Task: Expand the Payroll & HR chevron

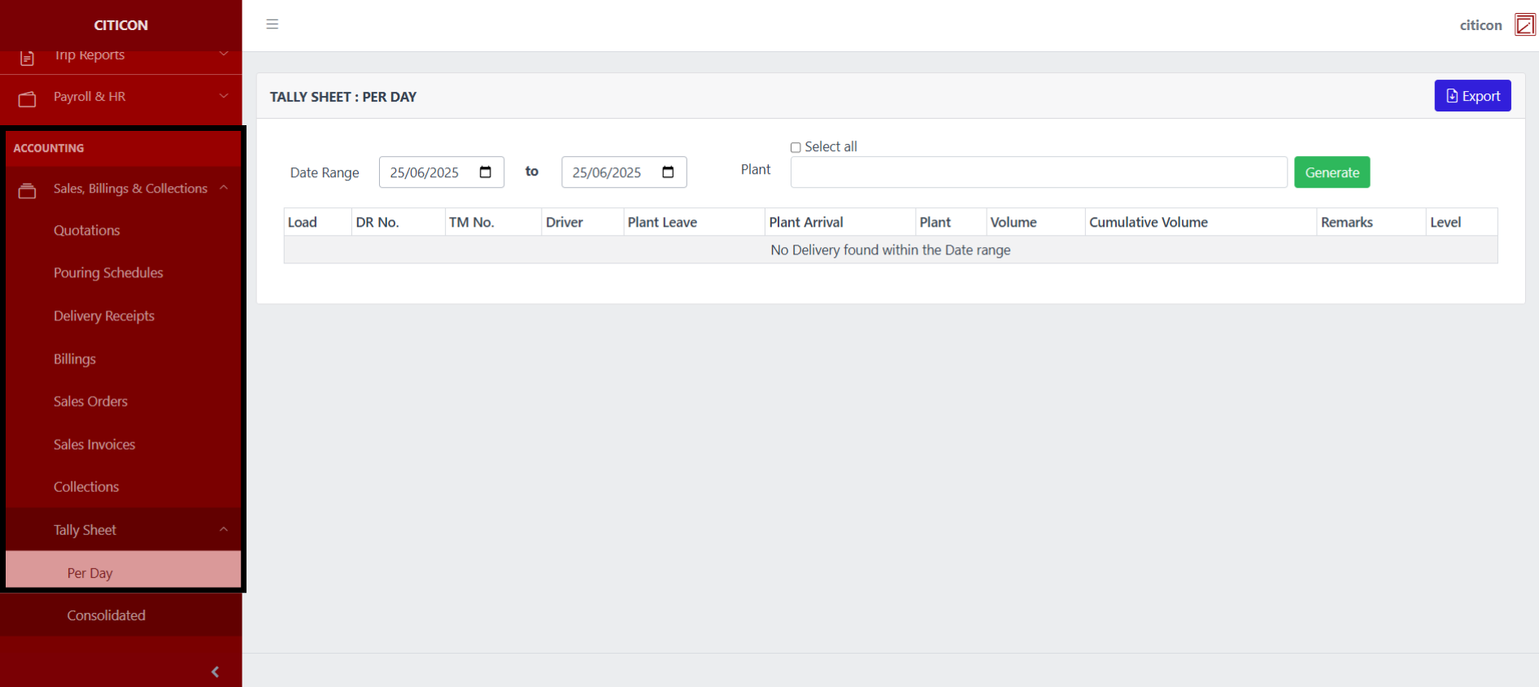Action: tap(224, 96)
